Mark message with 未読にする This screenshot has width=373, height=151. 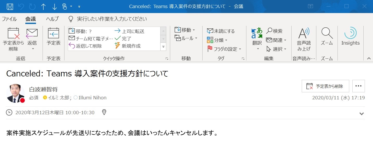coord(221,31)
